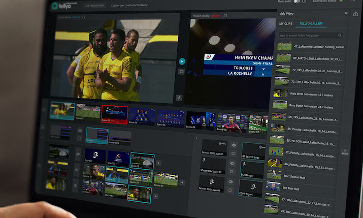The width and height of the screenshot is (363, 218).
Task: Expand the chevron above Master DSK layers
Action: click(196, 138)
